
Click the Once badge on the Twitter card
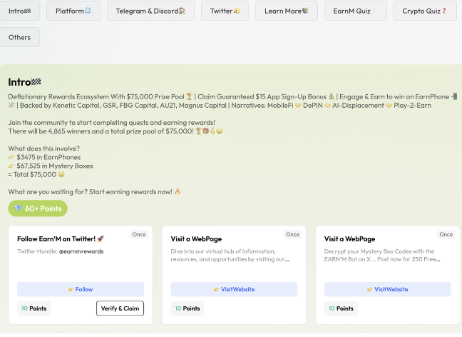[x=139, y=234]
